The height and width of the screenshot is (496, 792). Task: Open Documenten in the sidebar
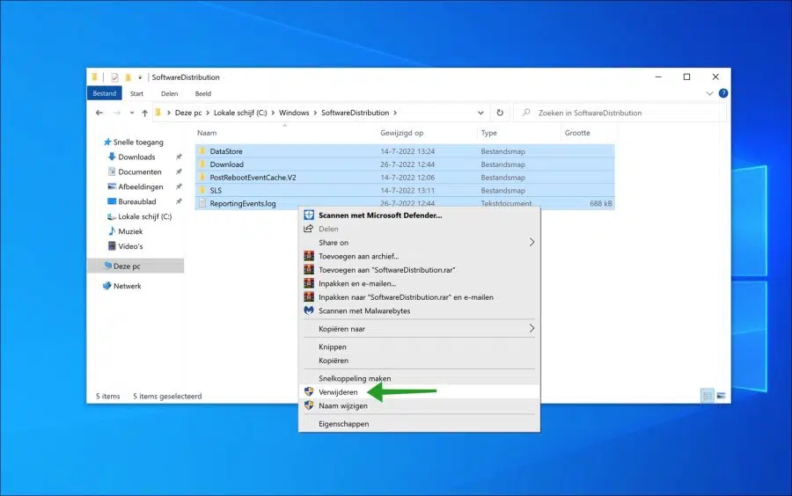click(x=140, y=172)
